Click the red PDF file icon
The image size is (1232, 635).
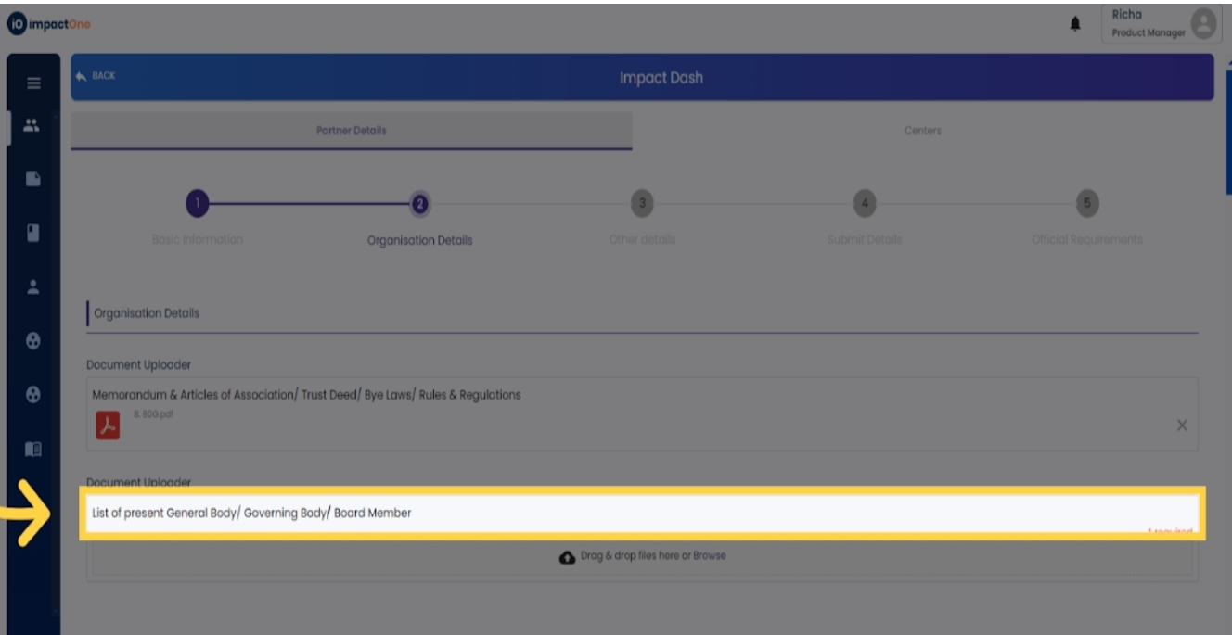coord(108,425)
